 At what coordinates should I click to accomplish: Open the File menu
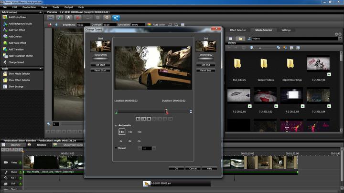pyautogui.click(x=5, y=7)
